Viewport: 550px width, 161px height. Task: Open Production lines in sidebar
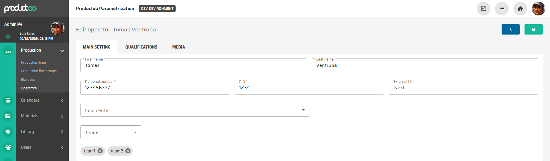34,63
